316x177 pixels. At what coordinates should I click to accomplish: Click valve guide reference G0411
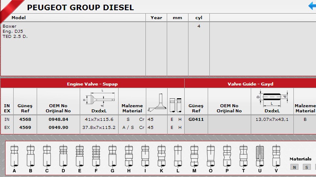click(196, 119)
